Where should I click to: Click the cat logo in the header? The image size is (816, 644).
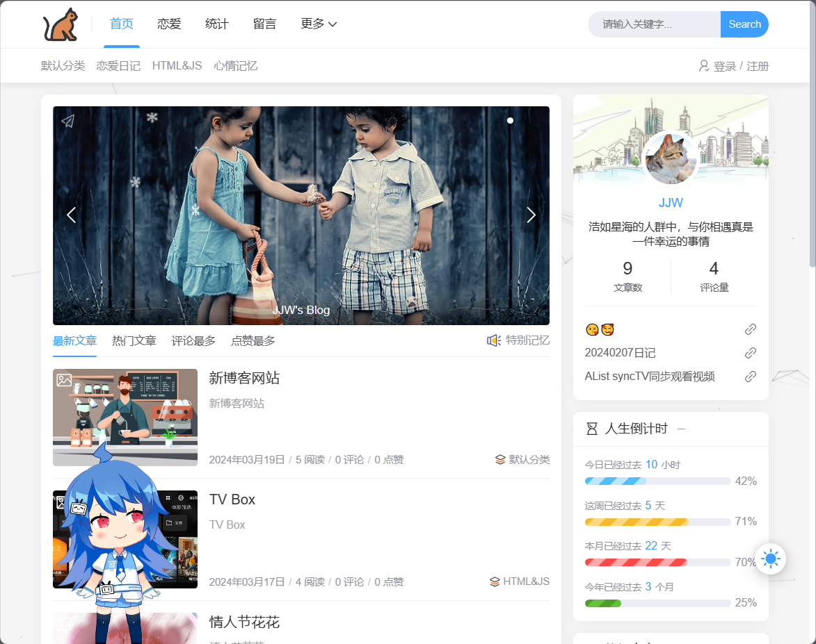click(x=61, y=24)
